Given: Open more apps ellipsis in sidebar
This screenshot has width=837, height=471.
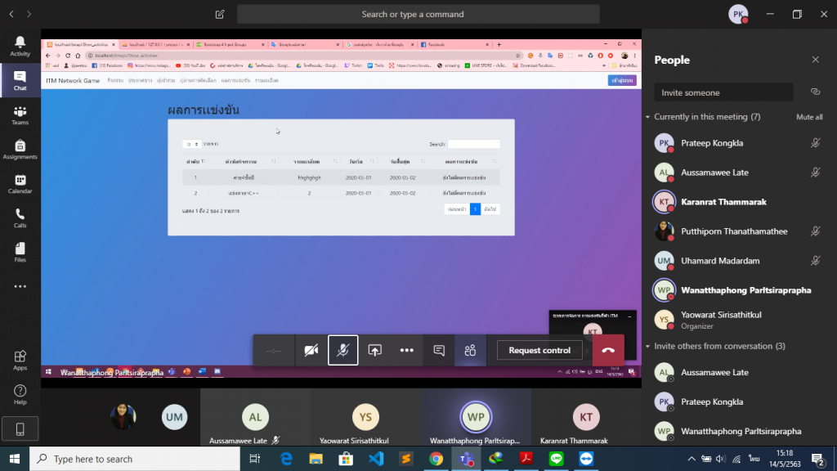Looking at the screenshot, I should click(x=20, y=286).
